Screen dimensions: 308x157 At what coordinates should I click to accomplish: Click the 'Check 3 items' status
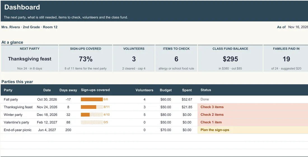[x=212, y=107]
